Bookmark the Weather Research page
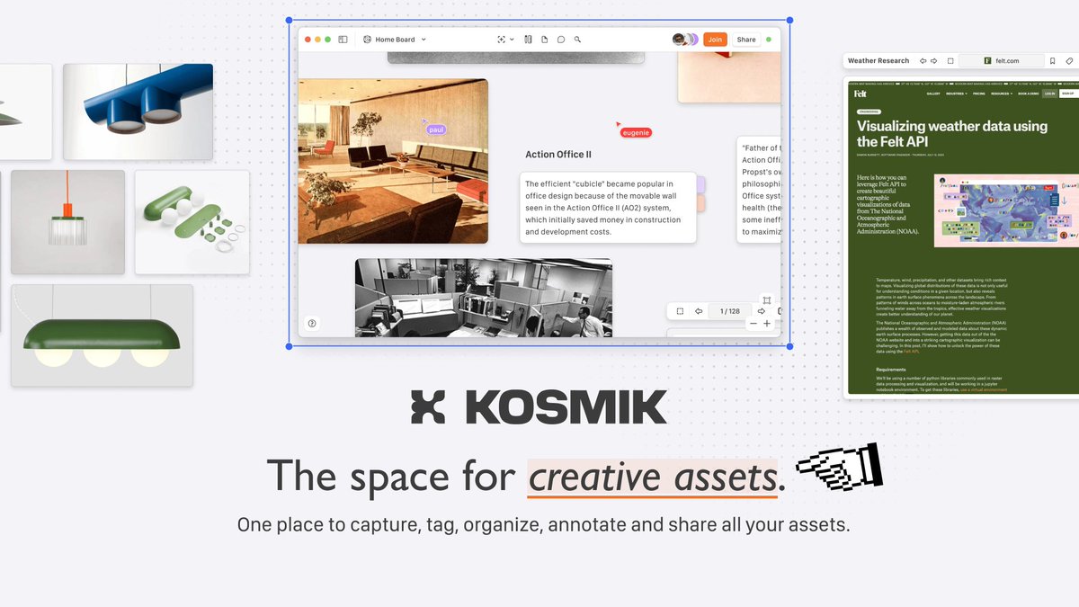 coord(1052,61)
